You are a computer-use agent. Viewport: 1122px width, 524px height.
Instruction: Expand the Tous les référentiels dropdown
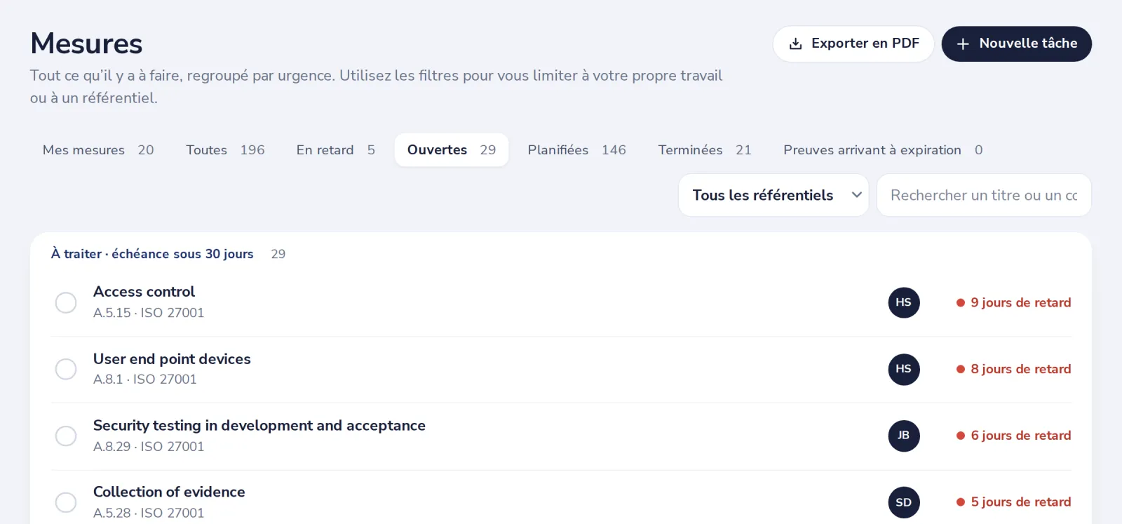tap(773, 195)
